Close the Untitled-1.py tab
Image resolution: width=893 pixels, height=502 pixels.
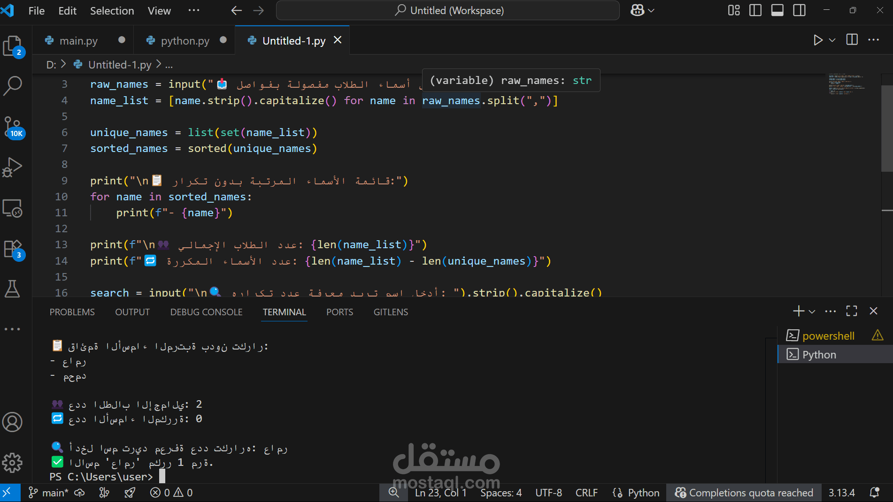[338, 40]
